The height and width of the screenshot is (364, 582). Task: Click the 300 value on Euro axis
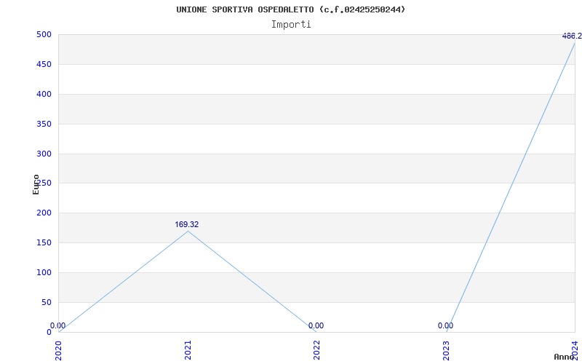point(44,154)
